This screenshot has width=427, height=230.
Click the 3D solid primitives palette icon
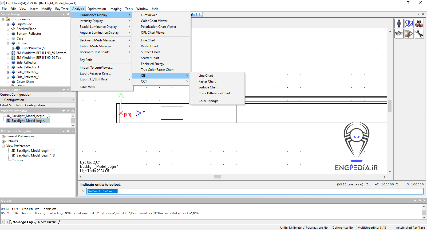tap(419, 24)
